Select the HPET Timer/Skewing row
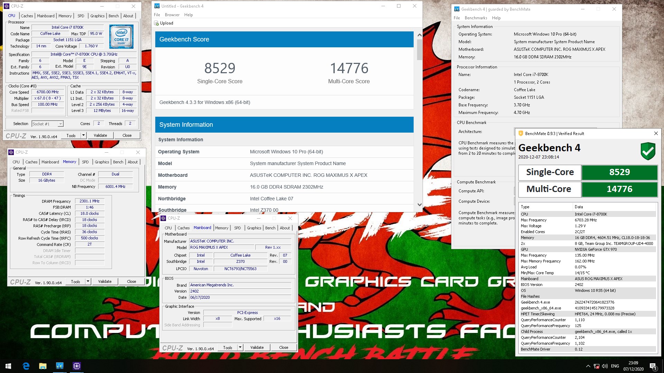664x373 pixels. (588, 314)
